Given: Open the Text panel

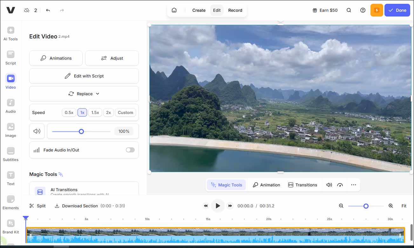Looking at the screenshot, I should click(10, 178).
